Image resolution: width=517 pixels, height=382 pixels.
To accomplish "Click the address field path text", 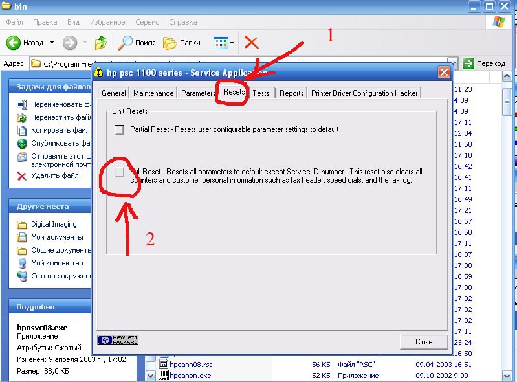I will (67, 63).
